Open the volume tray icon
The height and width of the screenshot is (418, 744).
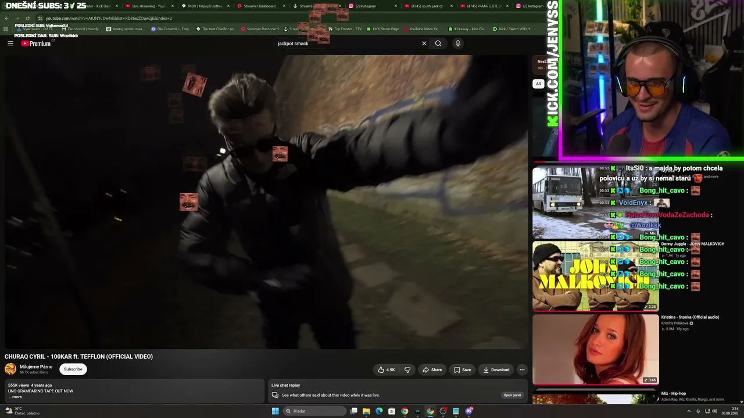714,411
